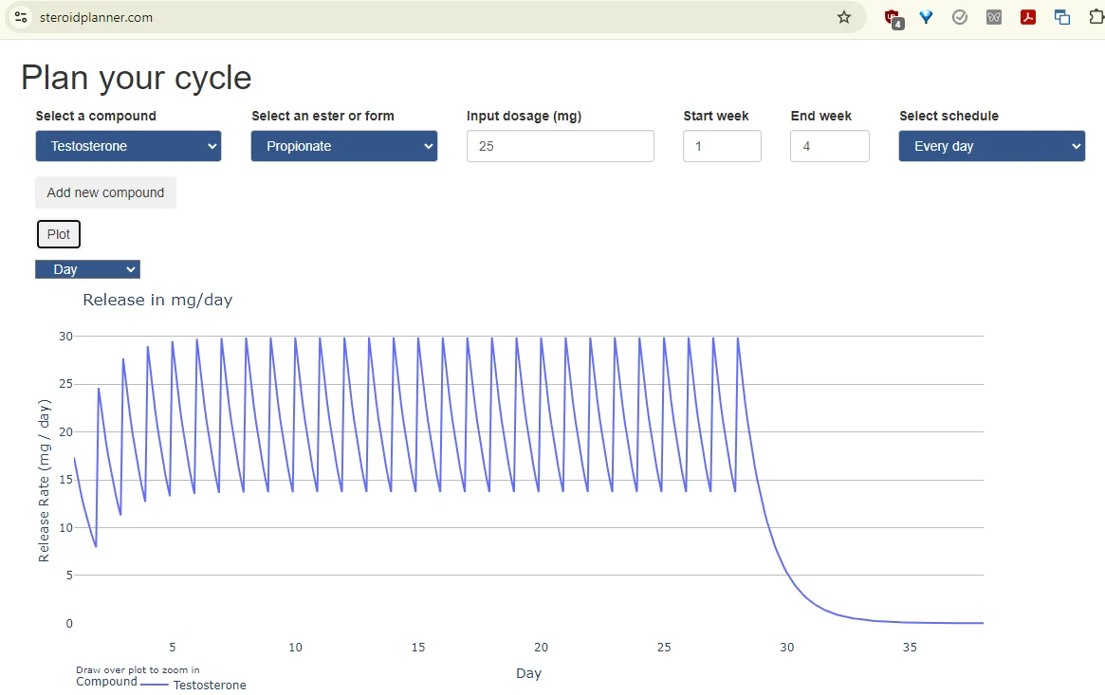Open the Every day schedule dropdown

(x=991, y=146)
